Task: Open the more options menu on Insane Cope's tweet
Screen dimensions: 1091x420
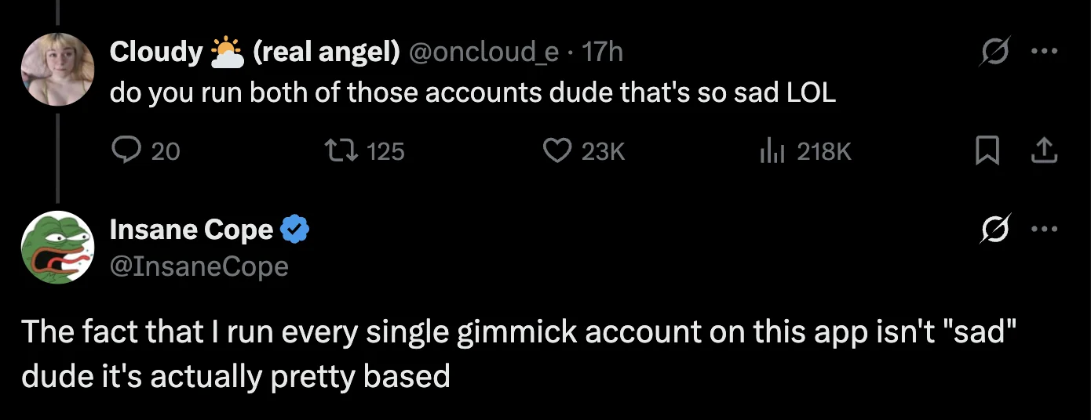Action: (1044, 230)
